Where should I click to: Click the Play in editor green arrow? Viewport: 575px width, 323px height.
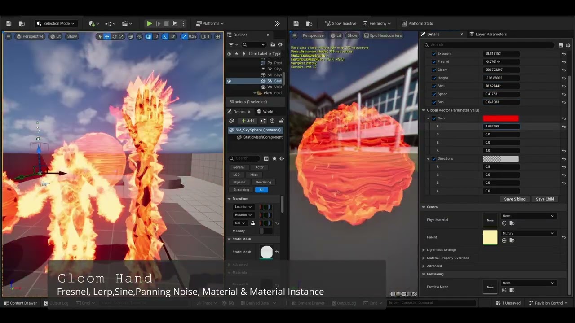(x=149, y=23)
